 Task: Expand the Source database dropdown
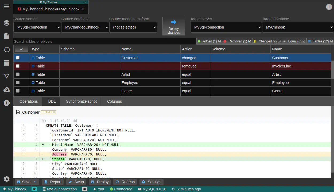pyautogui.click(x=85, y=27)
